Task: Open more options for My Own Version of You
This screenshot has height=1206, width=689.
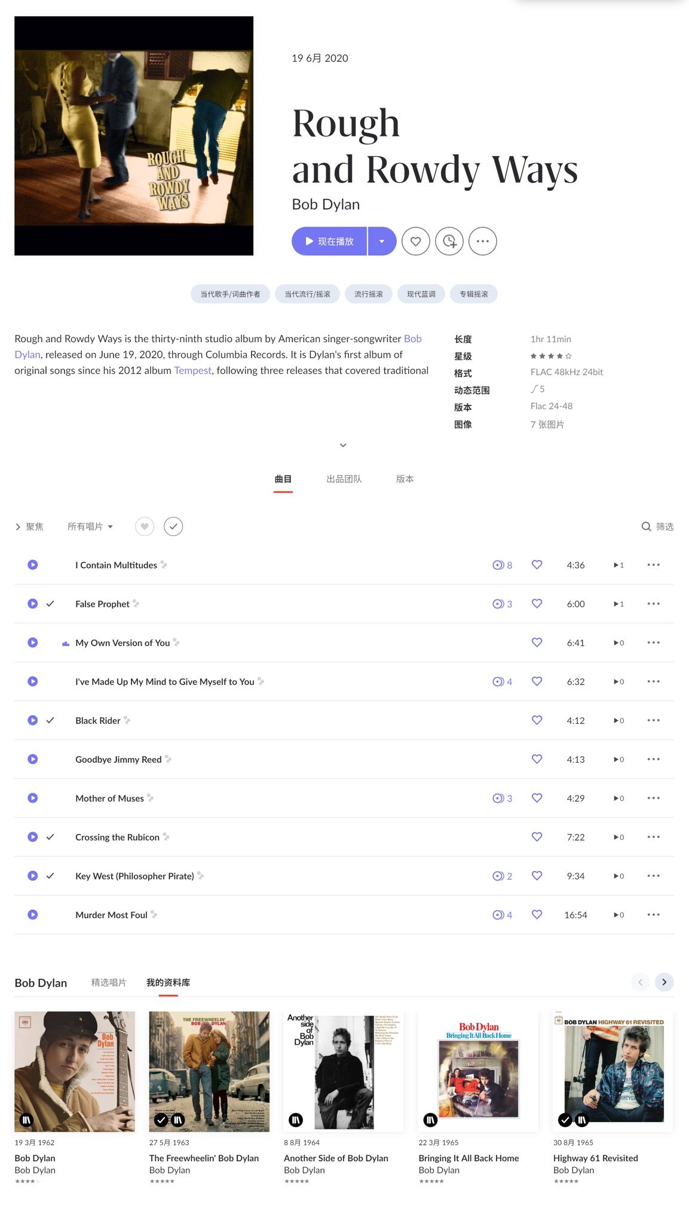Action: coord(654,642)
